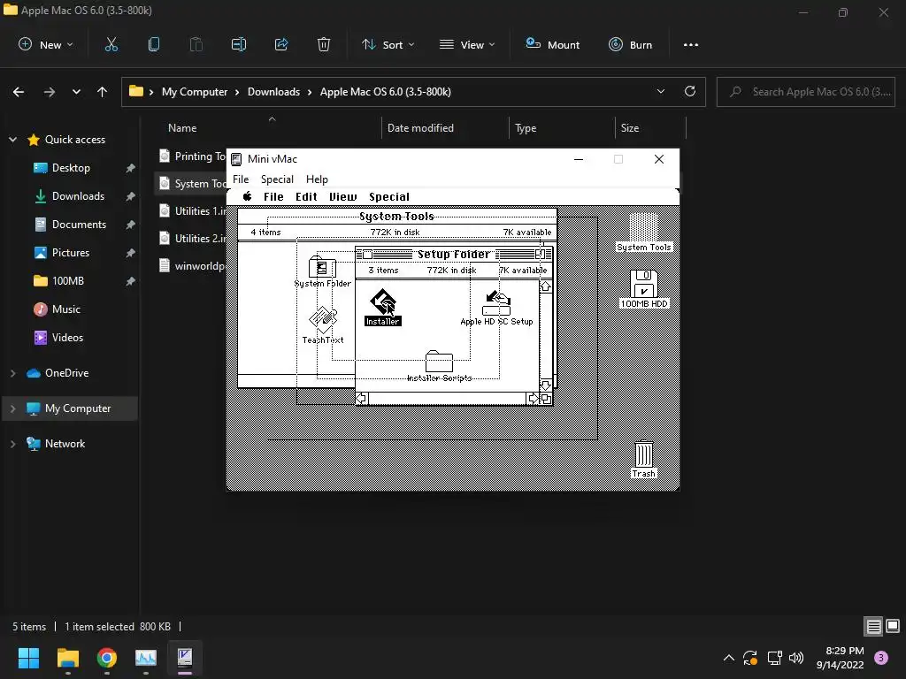Open the Mac Finder Special menu
The image size is (906, 679).
tap(389, 197)
